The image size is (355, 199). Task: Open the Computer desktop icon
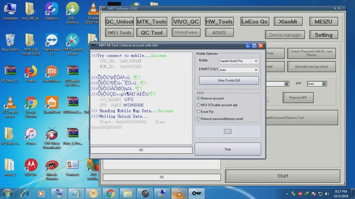click(x=10, y=11)
